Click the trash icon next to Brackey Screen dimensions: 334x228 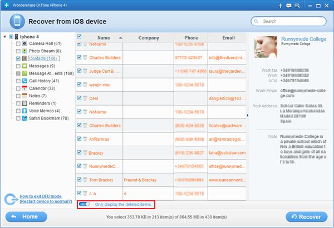[x=85, y=152]
